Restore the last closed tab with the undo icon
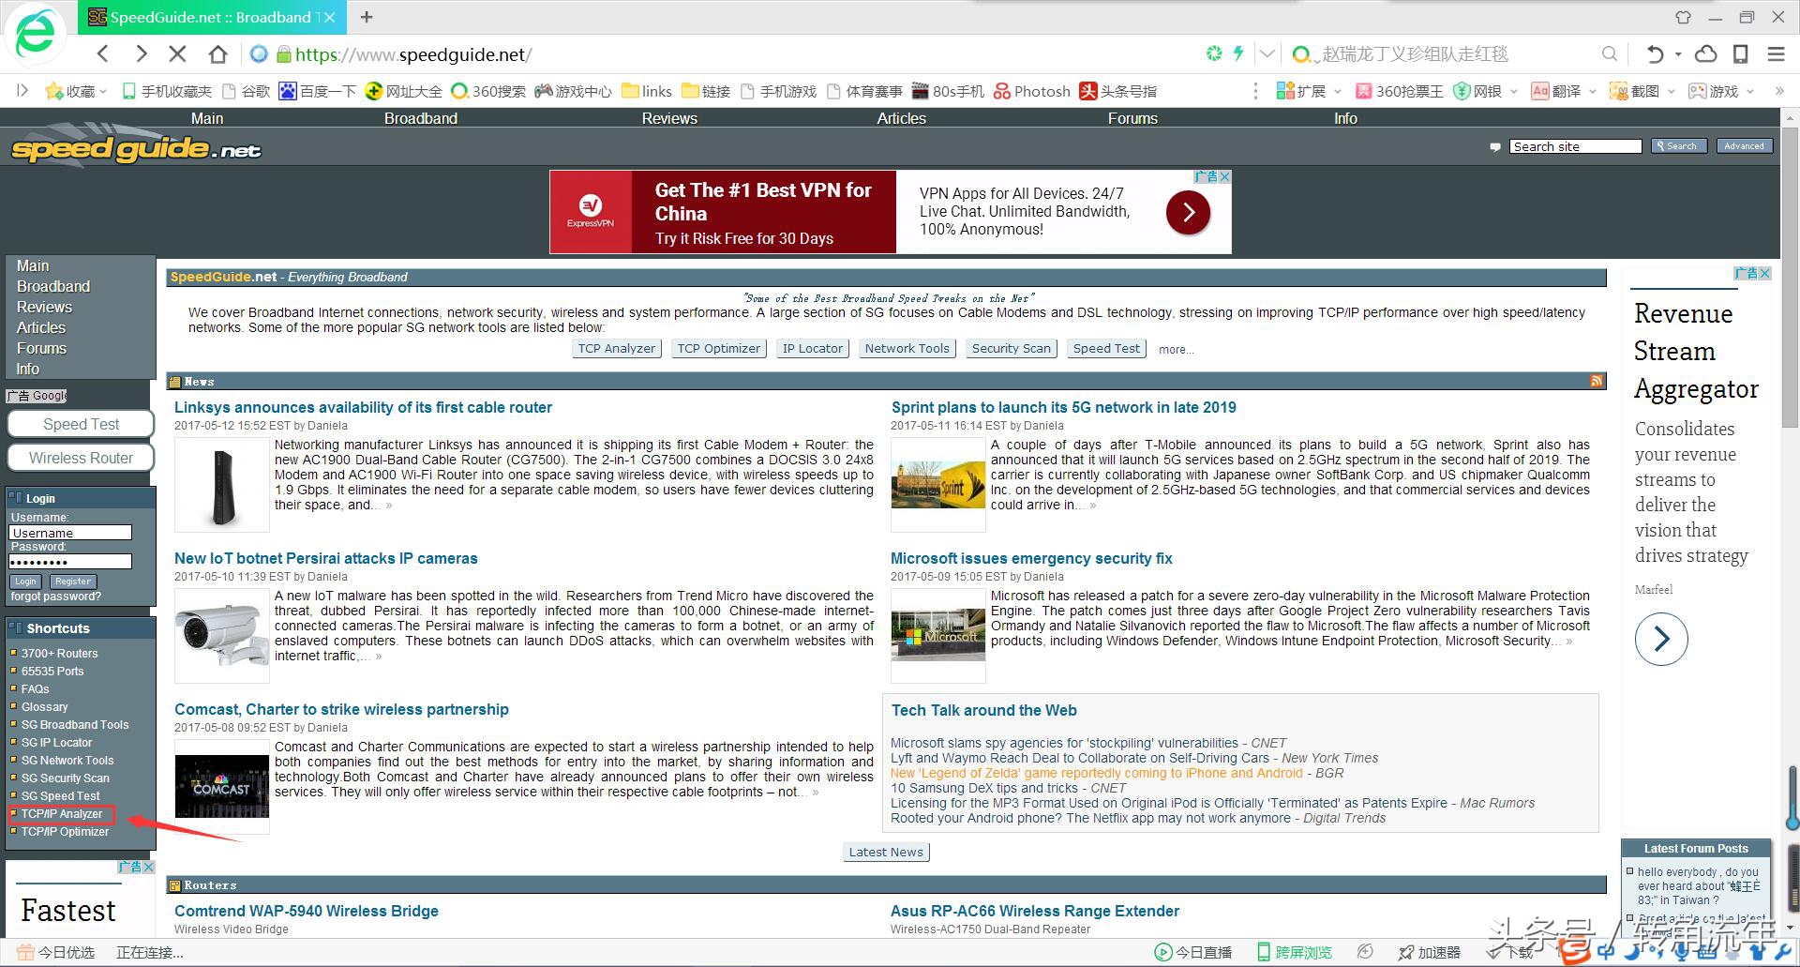 [1656, 54]
